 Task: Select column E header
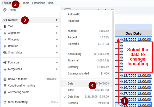coord(133,27)
